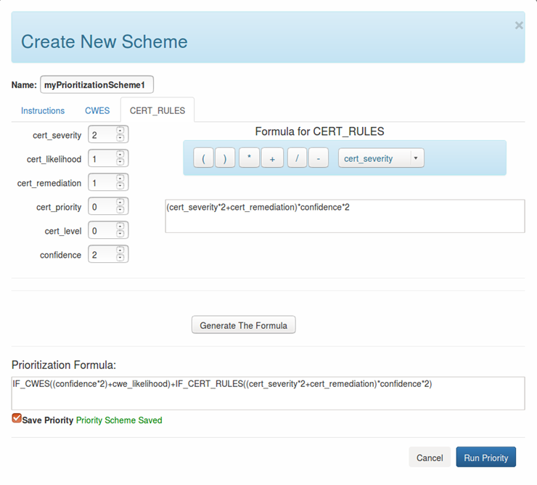Click the minus operator button
Viewport: 537px width, 485px height.
point(318,158)
